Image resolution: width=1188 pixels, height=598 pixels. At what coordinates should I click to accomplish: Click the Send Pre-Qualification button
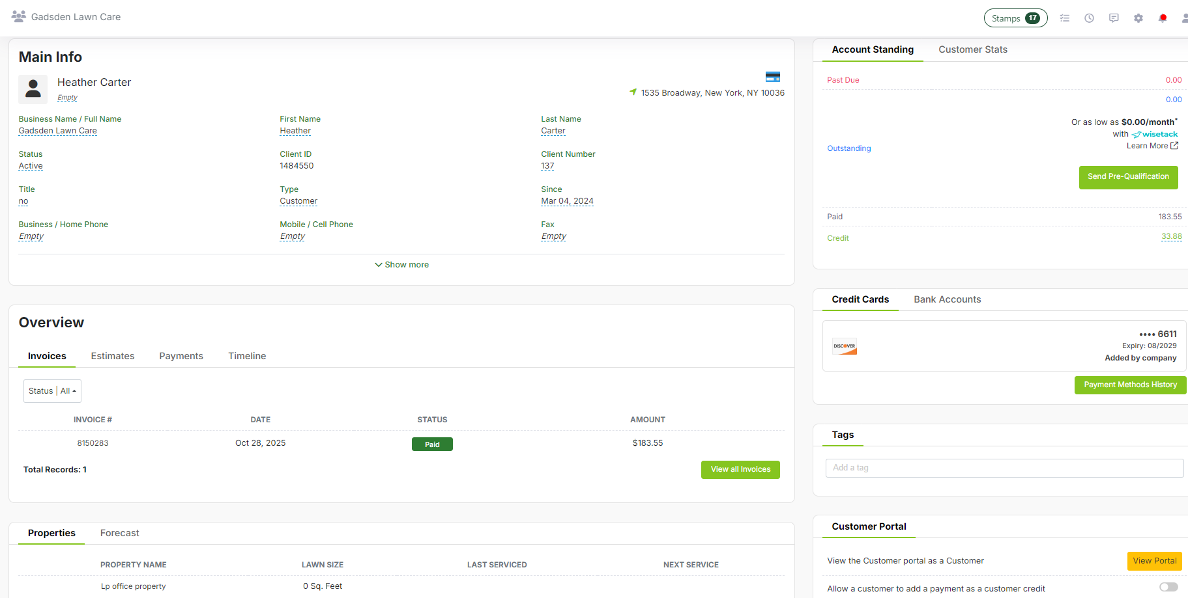coord(1128,177)
